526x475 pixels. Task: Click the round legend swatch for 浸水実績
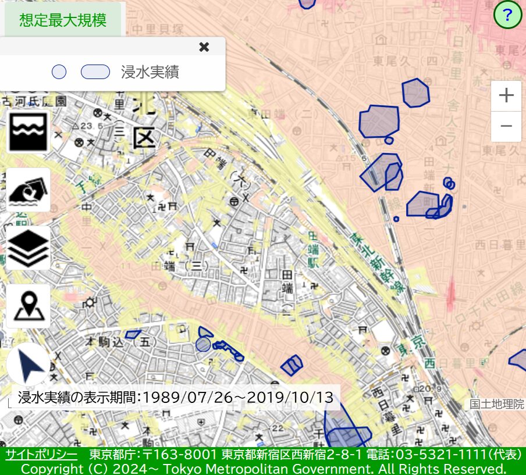[x=59, y=72]
